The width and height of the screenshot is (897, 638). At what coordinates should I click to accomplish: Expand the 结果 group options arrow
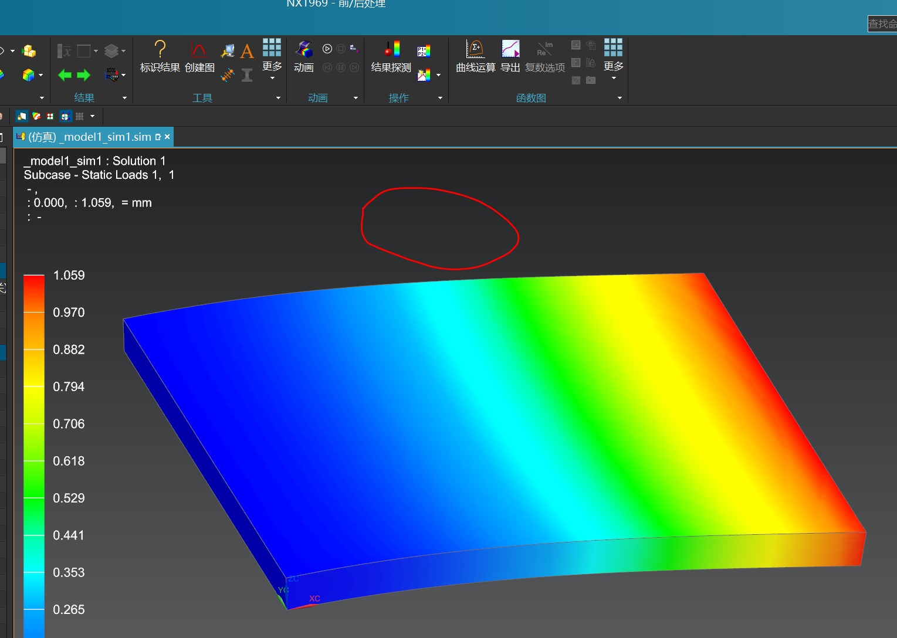[124, 98]
